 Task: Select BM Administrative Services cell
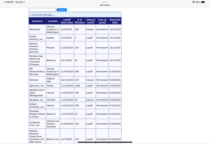point(37,72)
